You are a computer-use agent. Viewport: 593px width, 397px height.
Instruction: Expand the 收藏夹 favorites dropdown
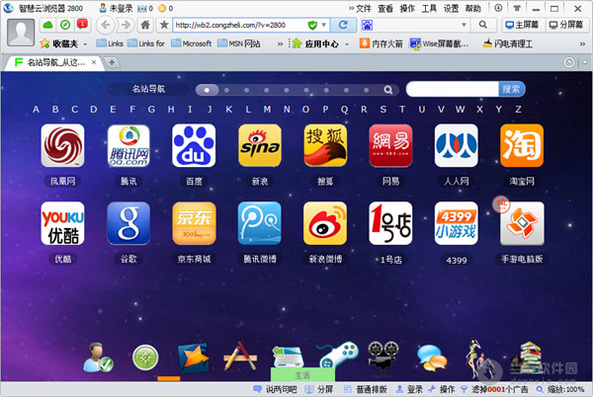pyautogui.click(x=85, y=44)
